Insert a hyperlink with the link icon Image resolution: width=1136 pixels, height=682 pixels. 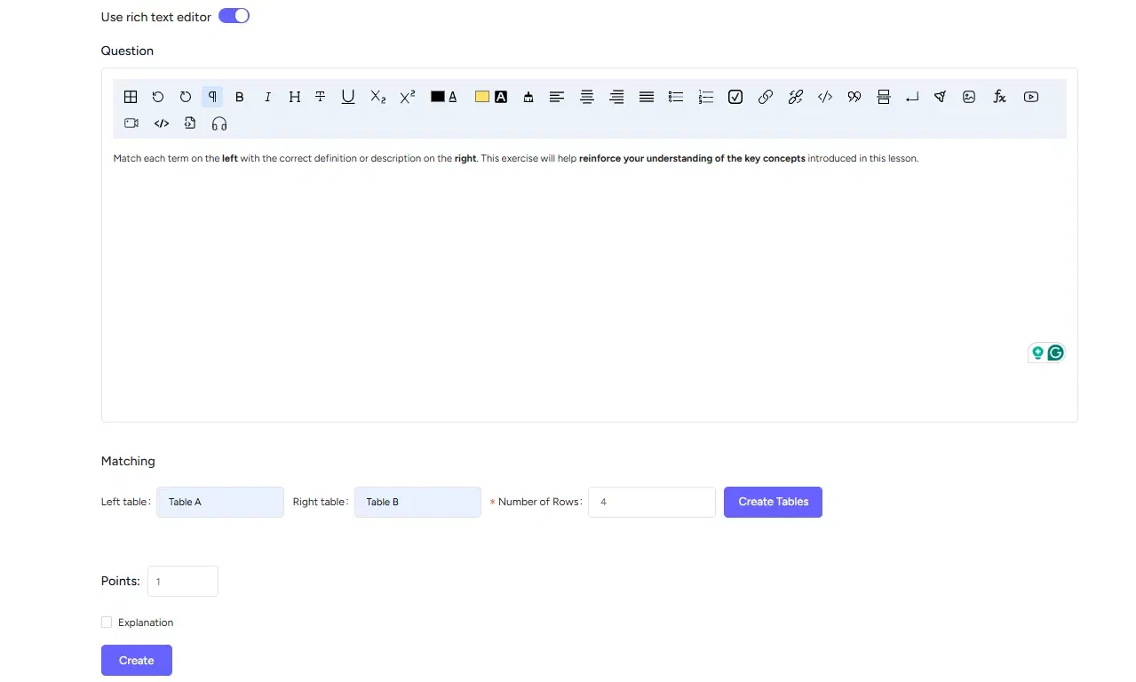tap(766, 97)
